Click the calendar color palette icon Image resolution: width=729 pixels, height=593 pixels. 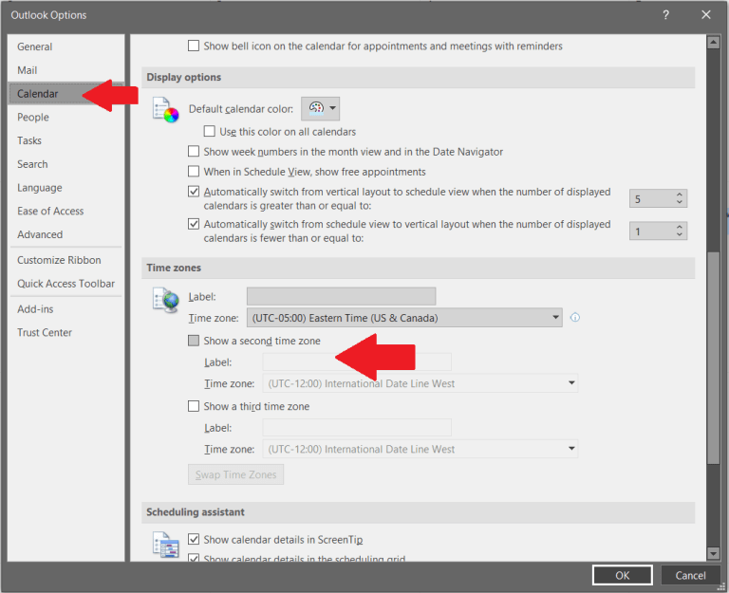tap(316, 109)
